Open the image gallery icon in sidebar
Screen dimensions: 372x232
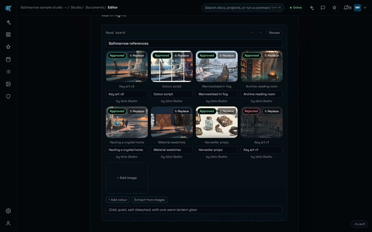pyautogui.click(x=8, y=84)
